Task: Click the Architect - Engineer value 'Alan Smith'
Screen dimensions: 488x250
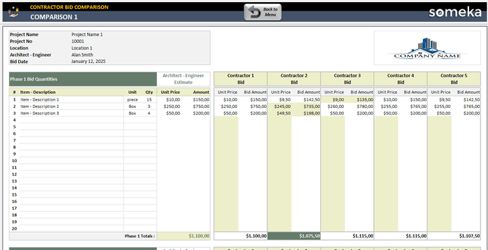Action: tap(82, 55)
